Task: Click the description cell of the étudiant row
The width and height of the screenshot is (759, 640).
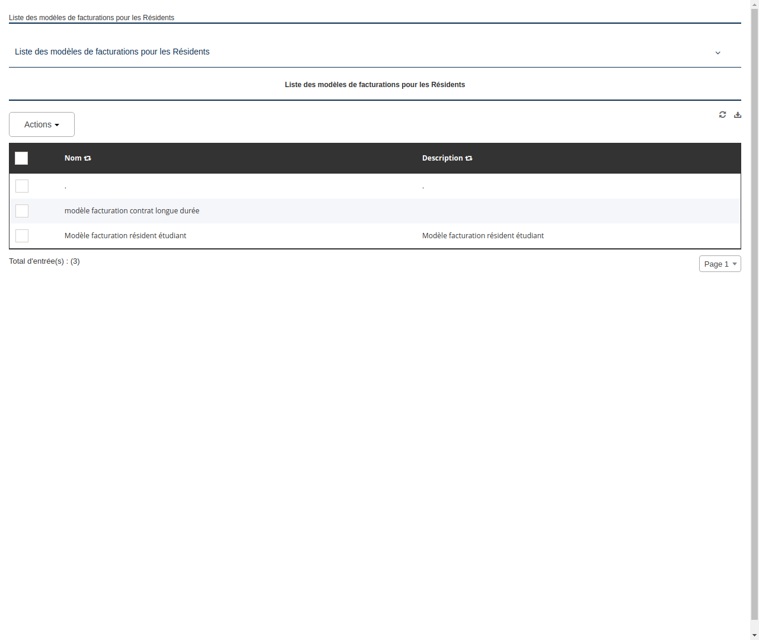Action: (x=483, y=235)
